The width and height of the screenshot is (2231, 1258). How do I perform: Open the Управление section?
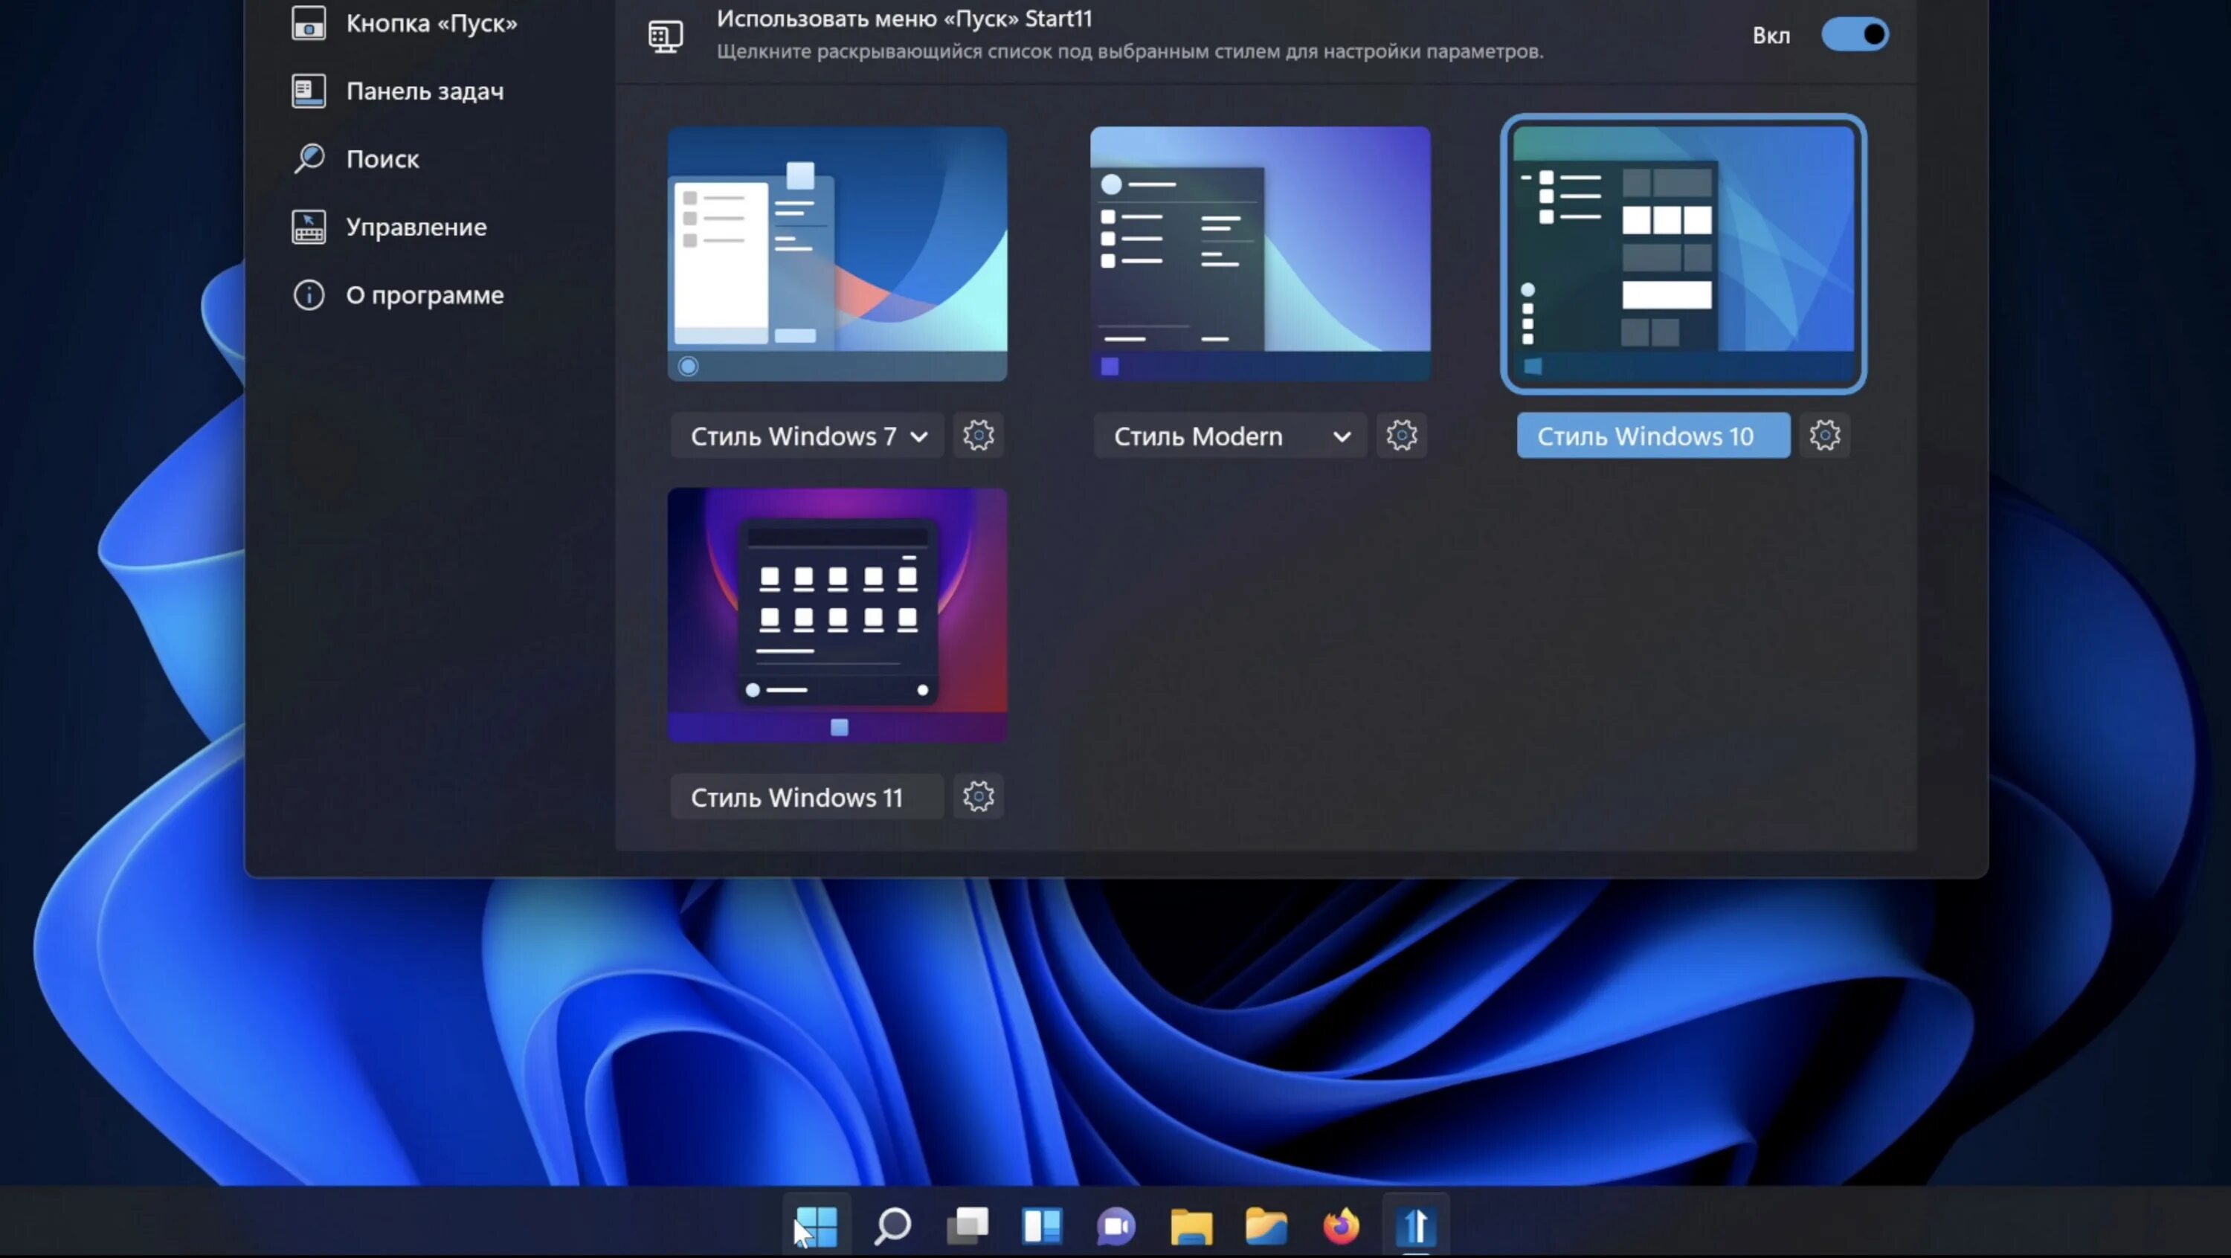pos(416,227)
